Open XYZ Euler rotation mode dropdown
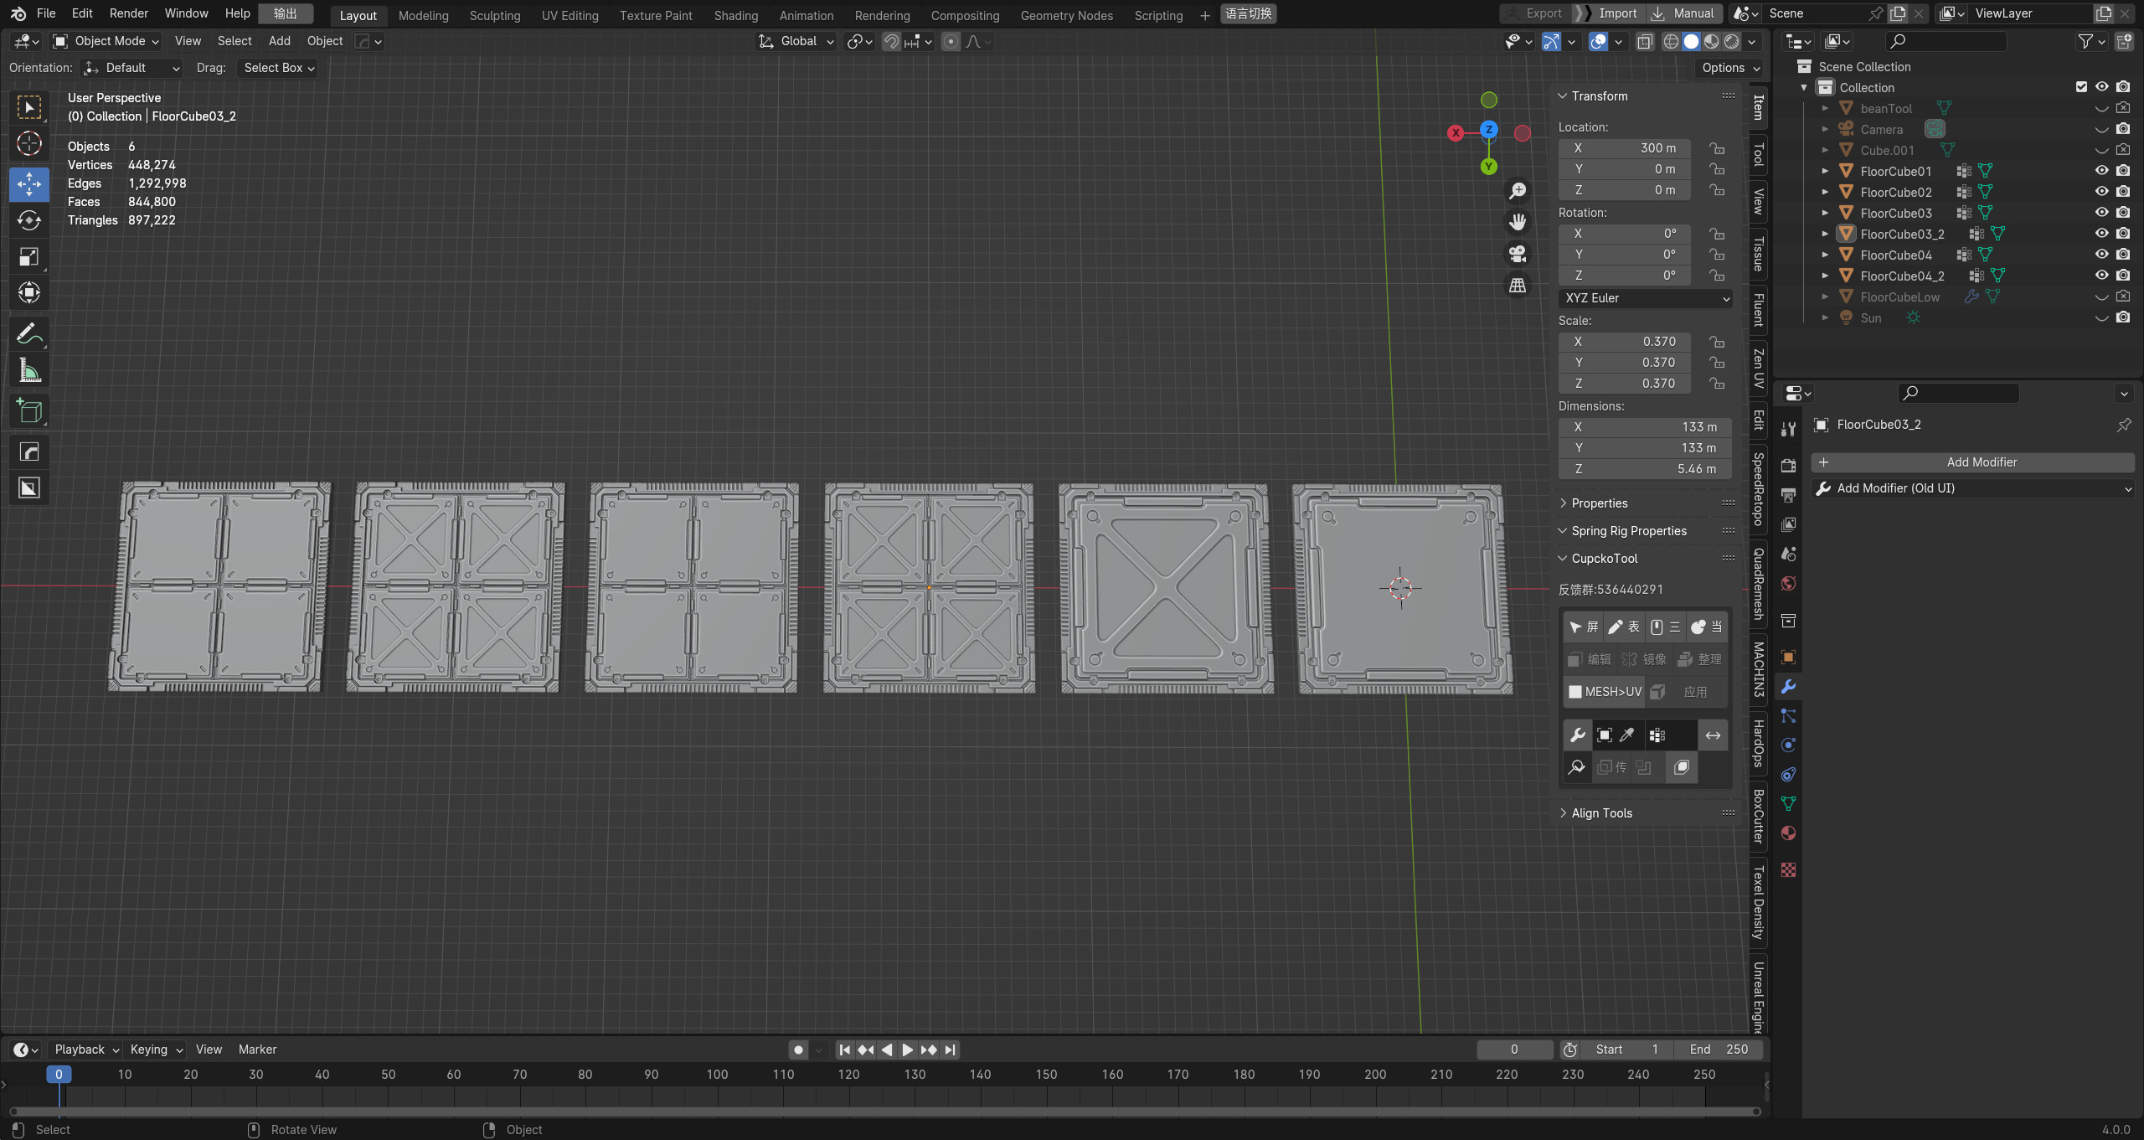This screenshot has height=1140, width=2144. pyautogui.click(x=1646, y=298)
